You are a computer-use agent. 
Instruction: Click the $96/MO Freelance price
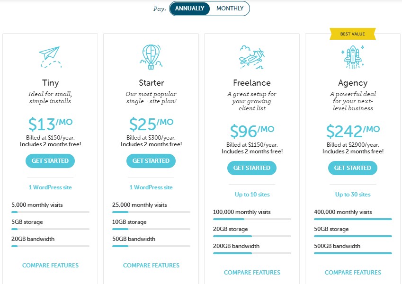coord(252,131)
